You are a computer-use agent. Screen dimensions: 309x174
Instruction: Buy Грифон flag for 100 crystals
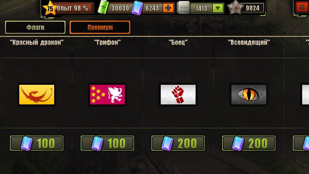pos(107,143)
